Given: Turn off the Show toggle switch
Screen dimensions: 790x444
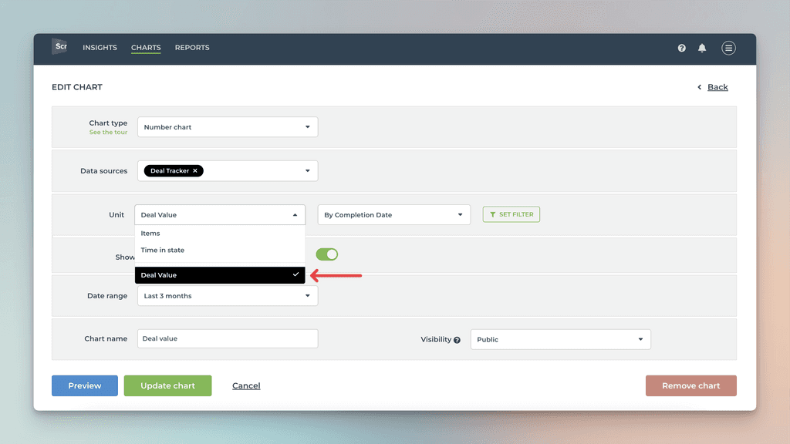Looking at the screenshot, I should [327, 254].
